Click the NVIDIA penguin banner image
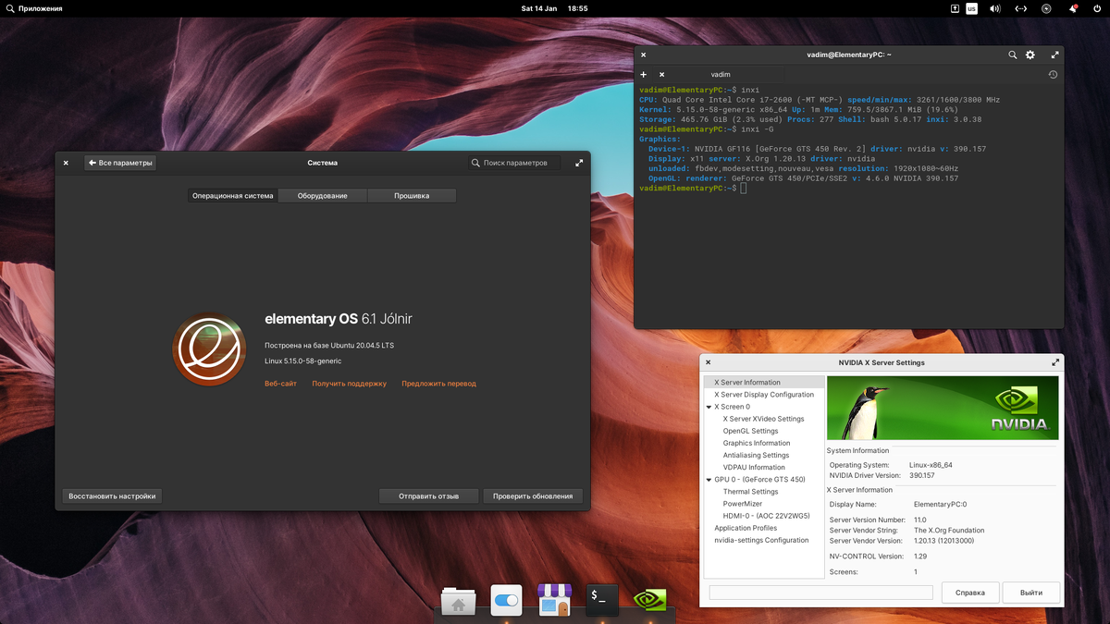1110x624 pixels. click(942, 407)
